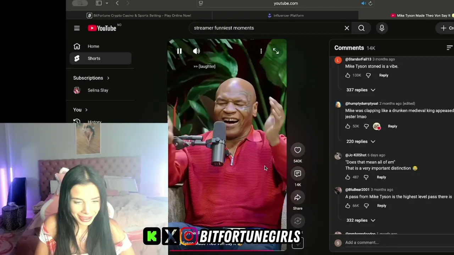This screenshot has width=454, height=255.
Task: Like the comment by @Jc-KillShot
Action: tap(348, 177)
